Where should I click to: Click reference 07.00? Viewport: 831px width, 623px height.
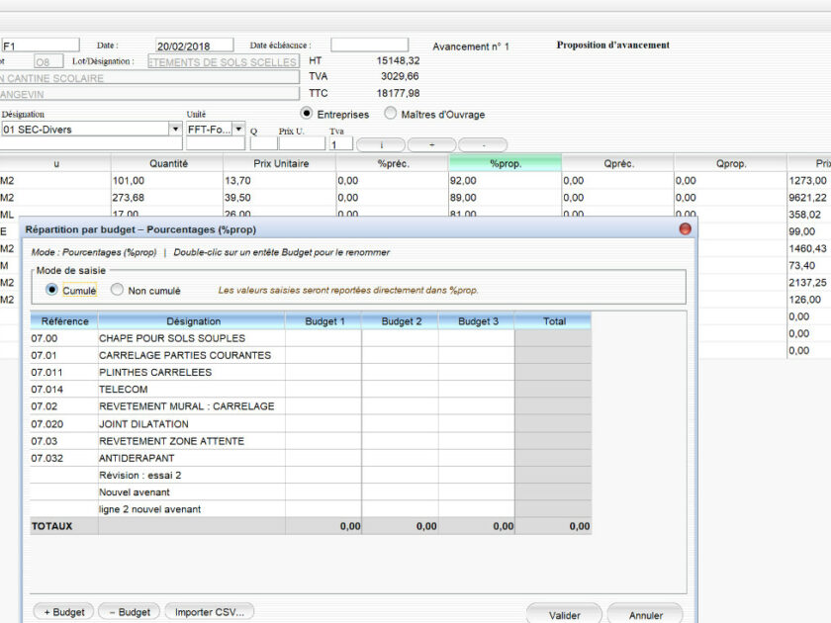[x=44, y=338]
